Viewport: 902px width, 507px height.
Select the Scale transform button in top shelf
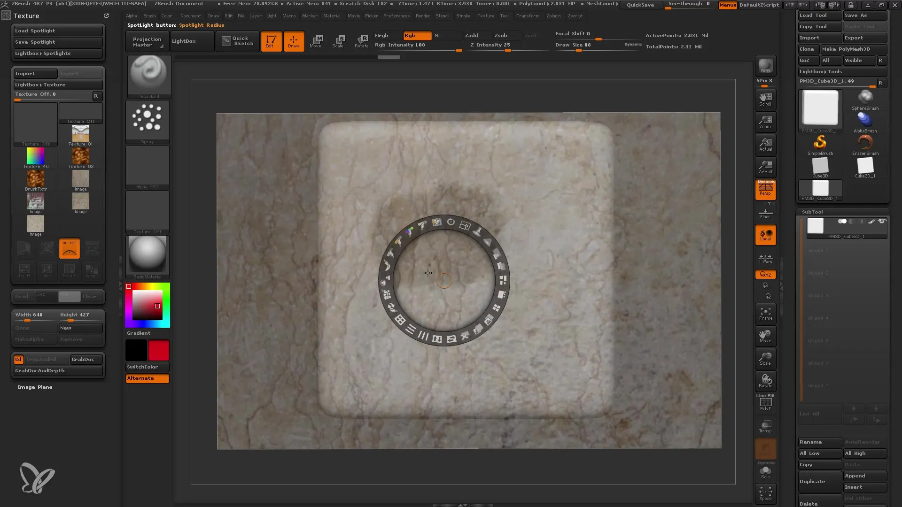coord(338,41)
